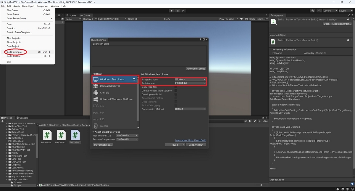Open the Texture Compression dropdown
The image size is (355, 191).
point(127,139)
